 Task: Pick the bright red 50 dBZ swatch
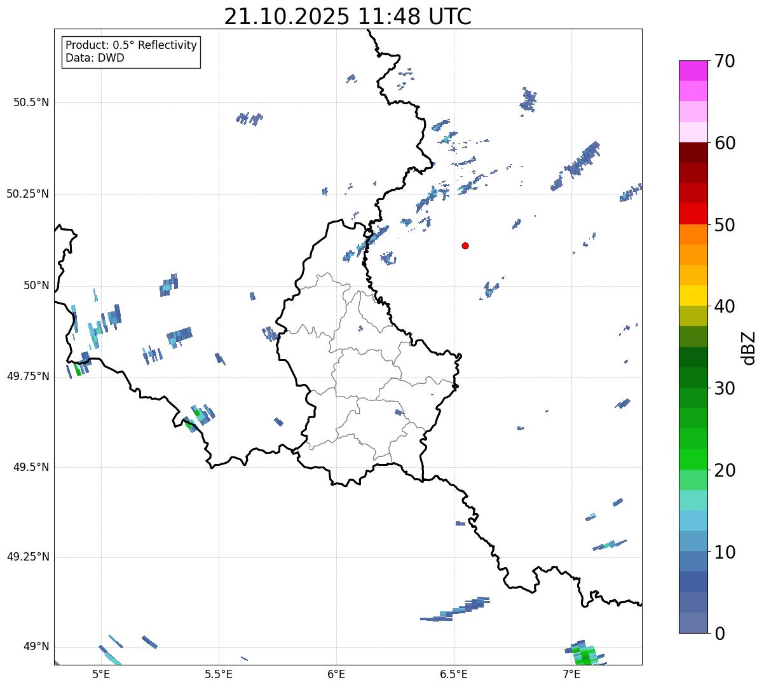[693, 214]
